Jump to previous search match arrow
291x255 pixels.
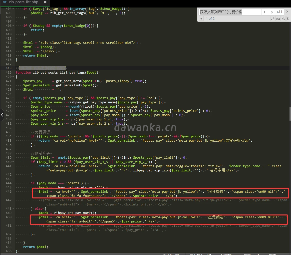click(264, 12)
